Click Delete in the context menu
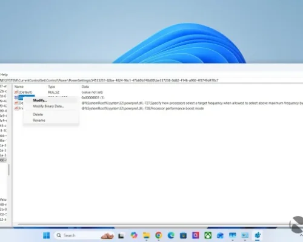 (x=38, y=114)
